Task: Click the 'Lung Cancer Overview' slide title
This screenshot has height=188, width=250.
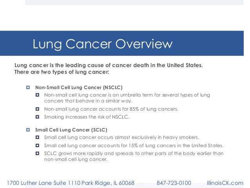Action: tap(102, 44)
